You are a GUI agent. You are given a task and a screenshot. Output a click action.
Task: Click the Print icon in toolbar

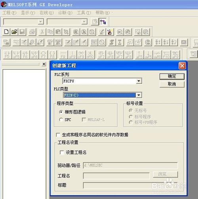click(x=32, y=32)
